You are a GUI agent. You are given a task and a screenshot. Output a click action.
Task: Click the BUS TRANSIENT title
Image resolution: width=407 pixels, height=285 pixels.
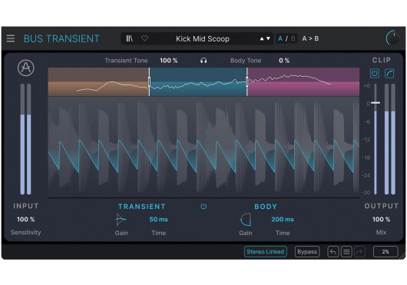pos(61,38)
